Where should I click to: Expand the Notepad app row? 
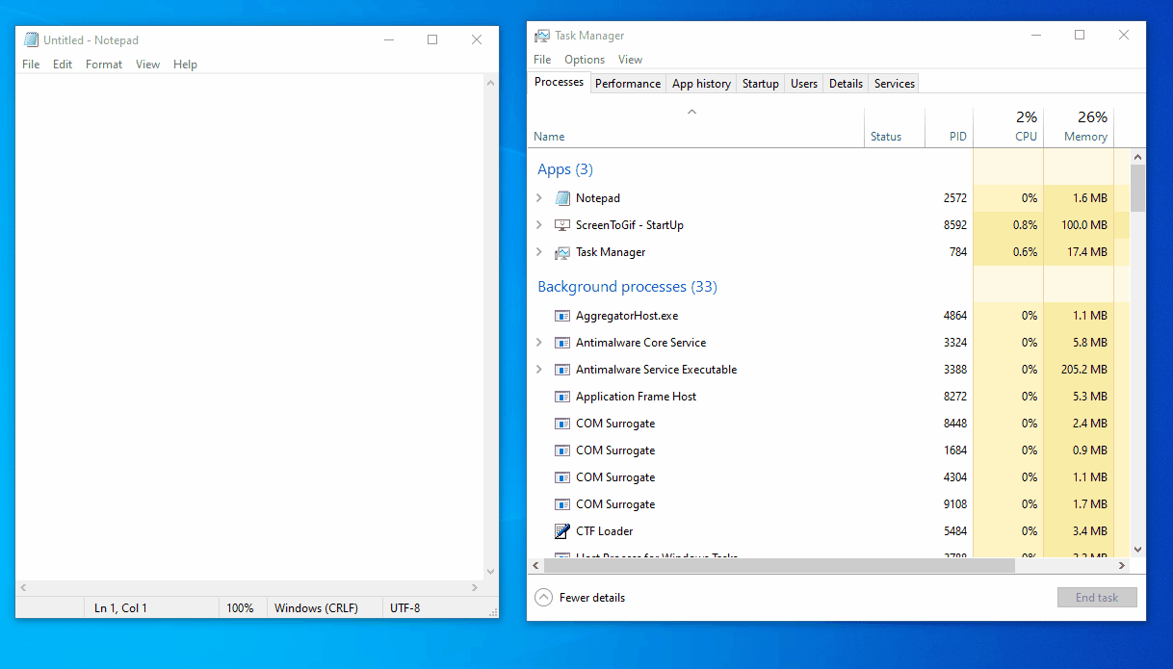(x=539, y=198)
